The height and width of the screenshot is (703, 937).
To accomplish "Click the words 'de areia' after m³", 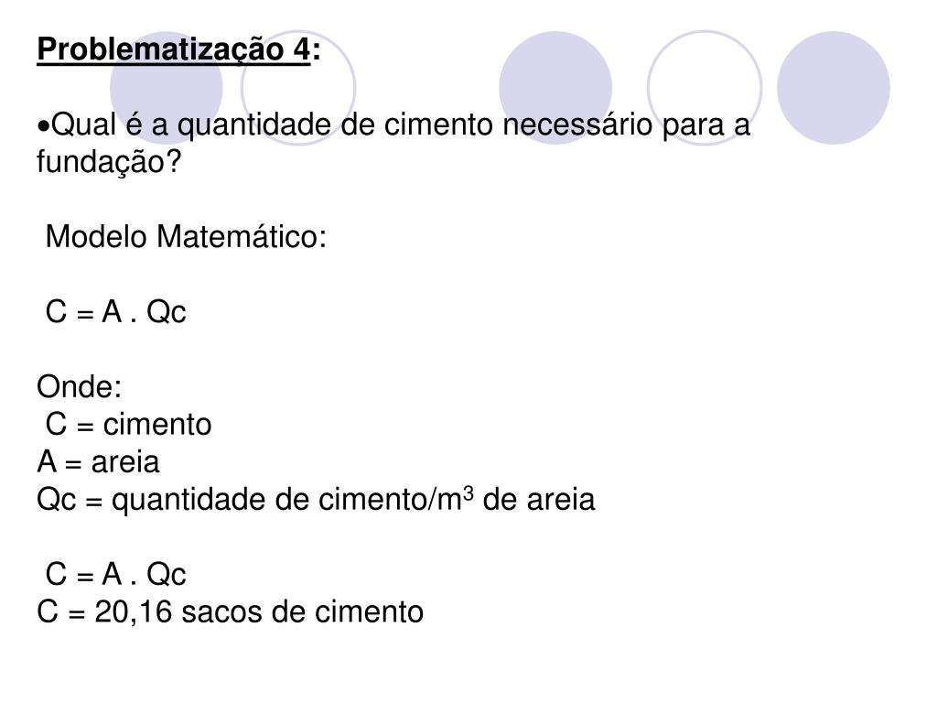I will [539, 500].
